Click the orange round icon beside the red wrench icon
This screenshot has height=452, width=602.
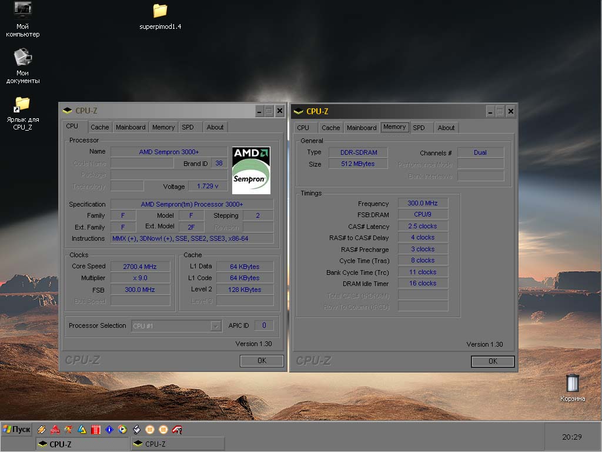[x=163, y=429]
